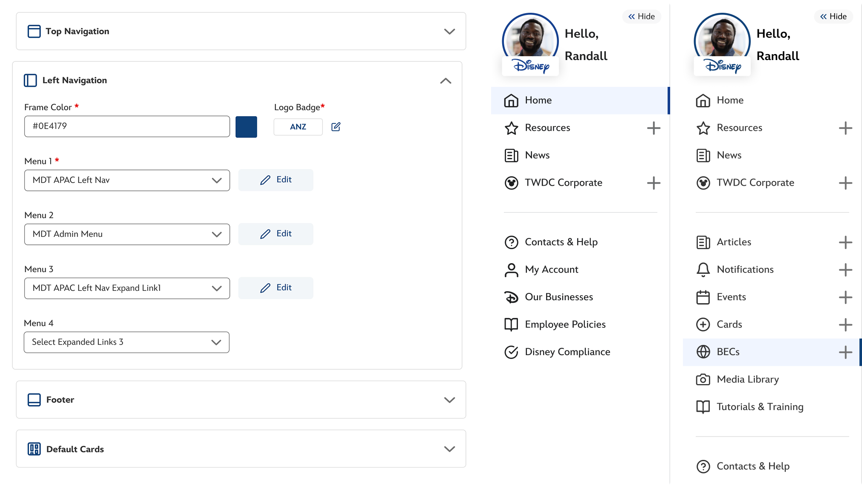The height and width of the screenshot is (488, 862).
Task: Click the BECs globe icon
Action: point(703,352)
